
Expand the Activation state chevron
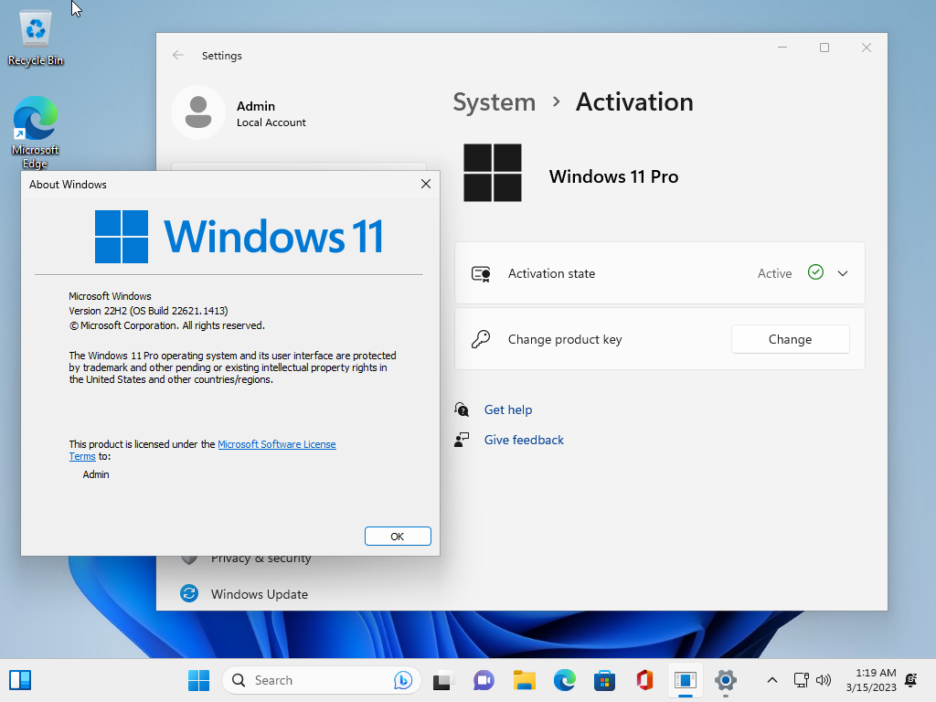coord(842,273)
